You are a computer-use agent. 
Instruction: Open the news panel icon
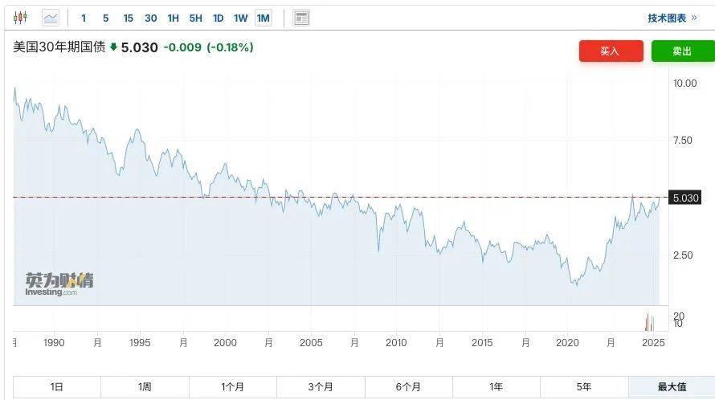[301, 18]
